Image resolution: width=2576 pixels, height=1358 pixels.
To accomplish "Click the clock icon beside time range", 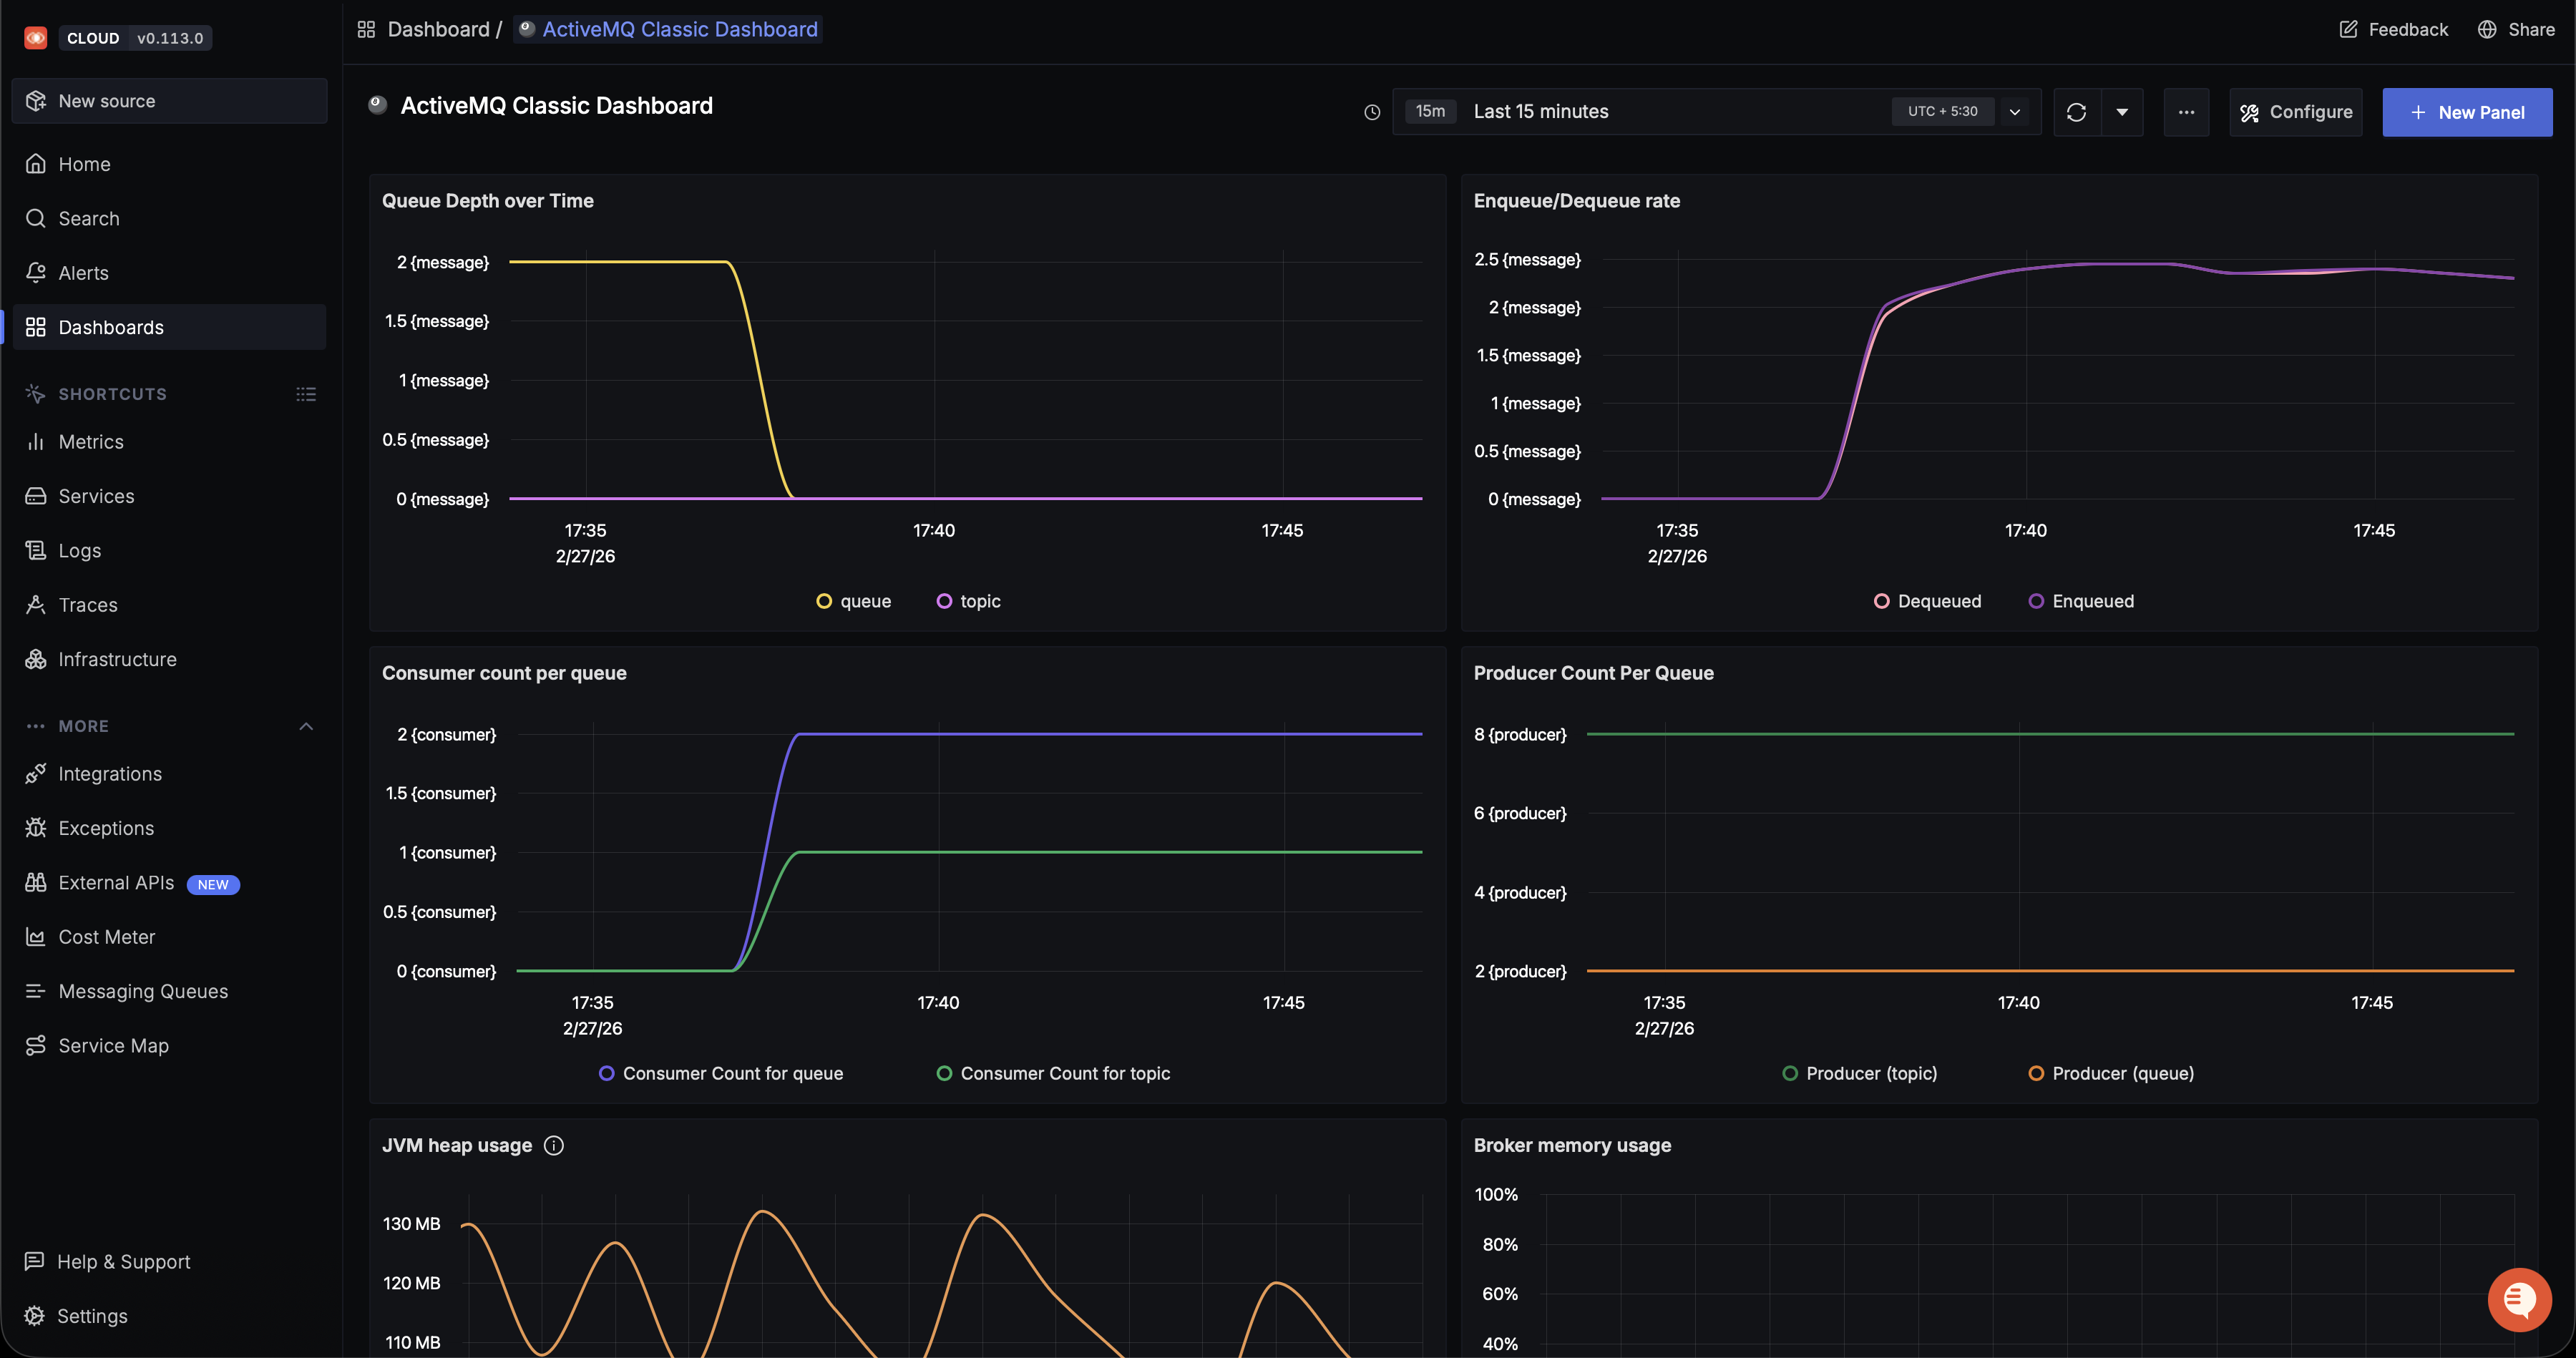I will click(x=1372, y=112).
